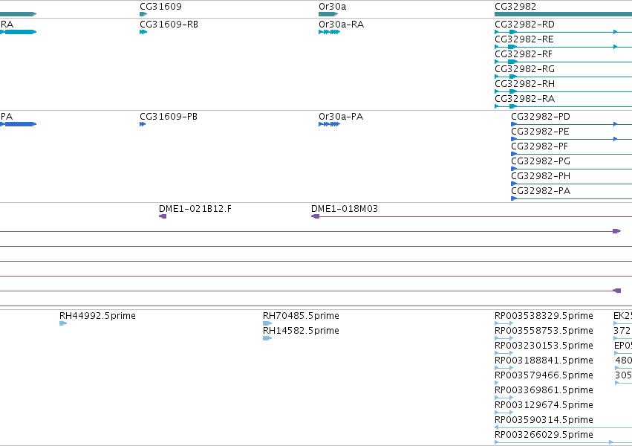Click the DME1-018M03 purple arrowhead

[315, 216]
